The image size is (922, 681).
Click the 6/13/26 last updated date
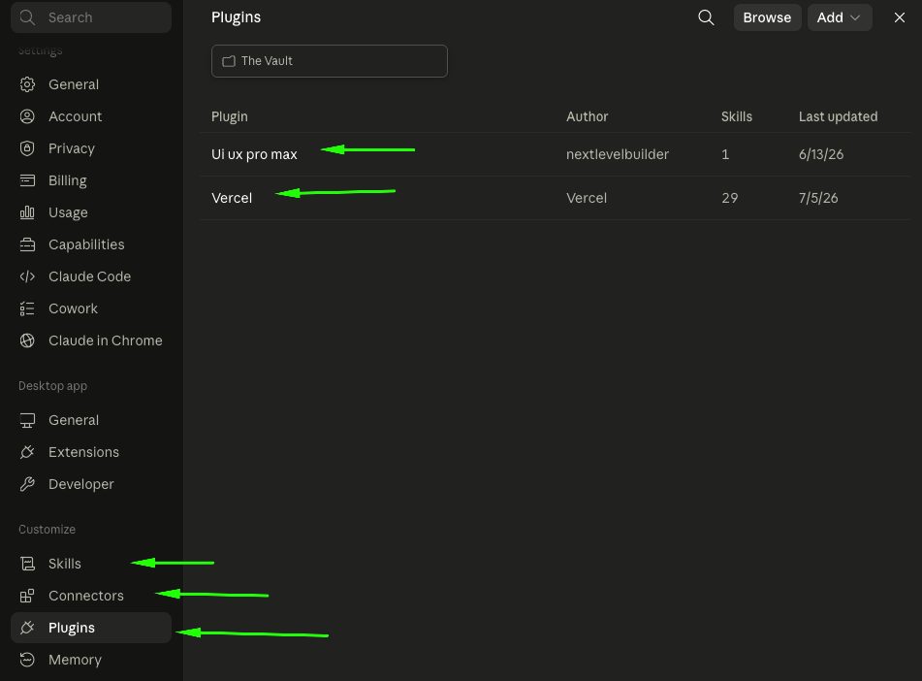click(821, 154)
